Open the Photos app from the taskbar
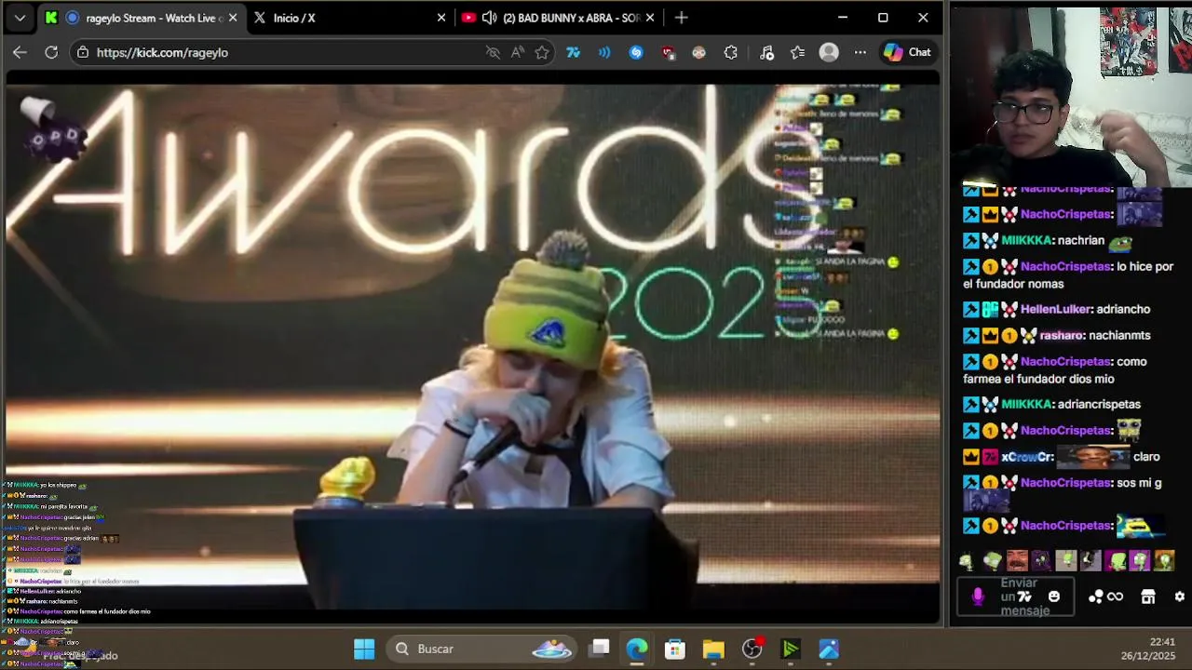Viewport: 1192px width, 670px height. (829, 649)
